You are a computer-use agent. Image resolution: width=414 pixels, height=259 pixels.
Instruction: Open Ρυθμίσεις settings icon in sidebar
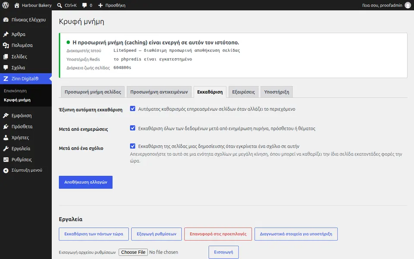[x=6, y=160]
